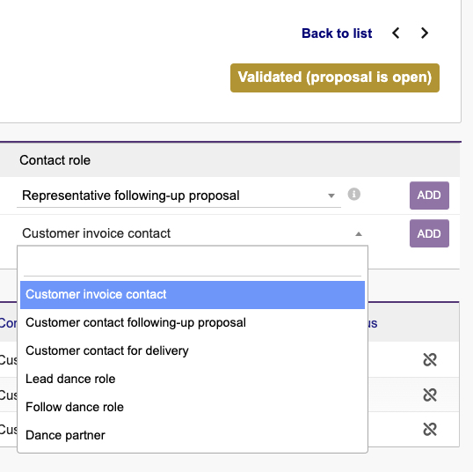Screen dimensions: 473x472
Task: Click ADD button for customer contact row
Action: point(429,233)
